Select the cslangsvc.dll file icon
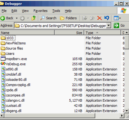 pyautogui.click(x=3, y=100)
